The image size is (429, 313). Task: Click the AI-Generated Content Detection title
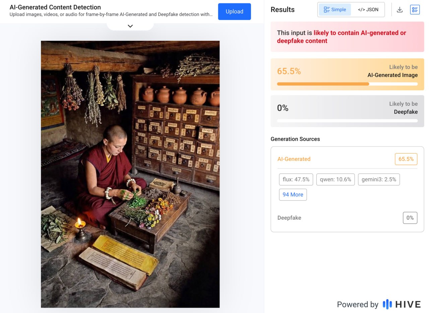55,7
